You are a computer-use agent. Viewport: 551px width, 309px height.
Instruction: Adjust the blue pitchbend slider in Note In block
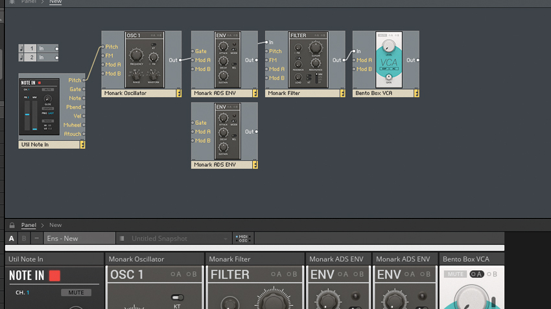click(x=27, y=114)
